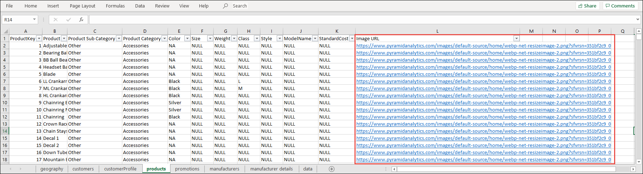Open the Comments button

point(619,6)
